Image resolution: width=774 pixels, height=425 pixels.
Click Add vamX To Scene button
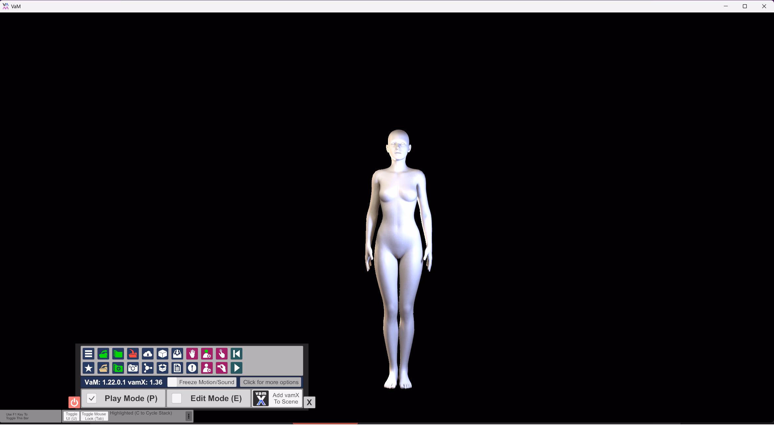tap(277, 398)
